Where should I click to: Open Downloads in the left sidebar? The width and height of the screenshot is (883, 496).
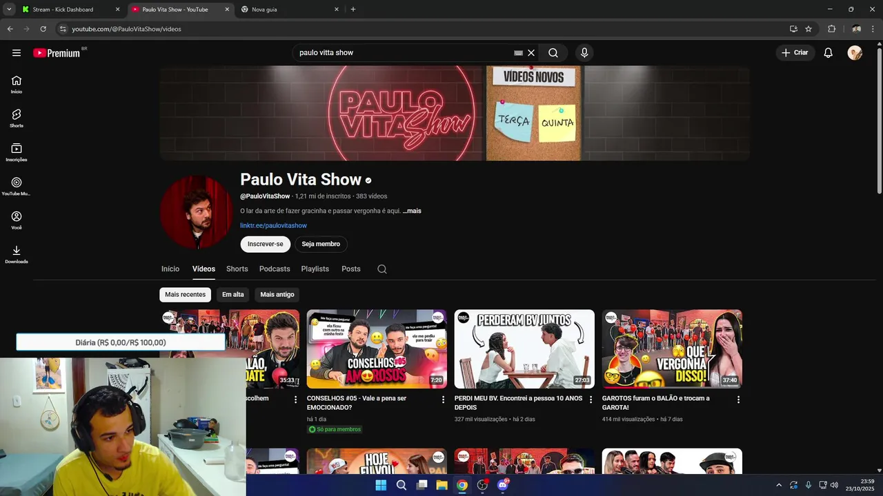(x=17, y=255)
